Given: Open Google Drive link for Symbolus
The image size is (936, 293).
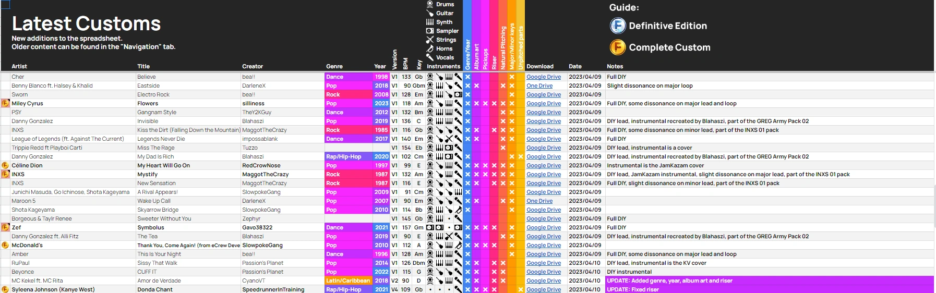Looking at the screenshot, I should (x=544, y=227).
